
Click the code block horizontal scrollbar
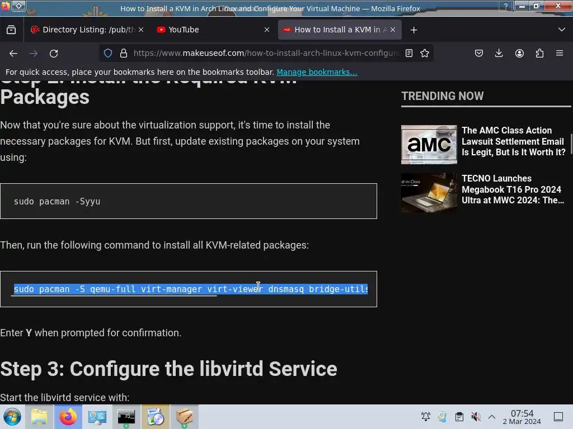114,295
